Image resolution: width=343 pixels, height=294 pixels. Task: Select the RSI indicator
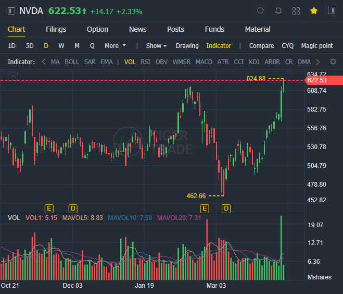pyautogui.click(x=145, y=62)
